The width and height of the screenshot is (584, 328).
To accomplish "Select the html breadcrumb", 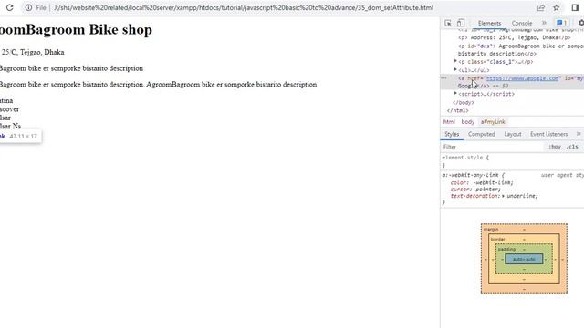I will click(449, 121).
